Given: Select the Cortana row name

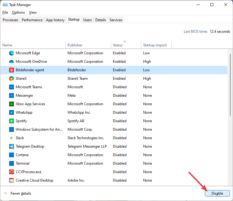Looking at the screenshot, I should (x=22, y=155).
